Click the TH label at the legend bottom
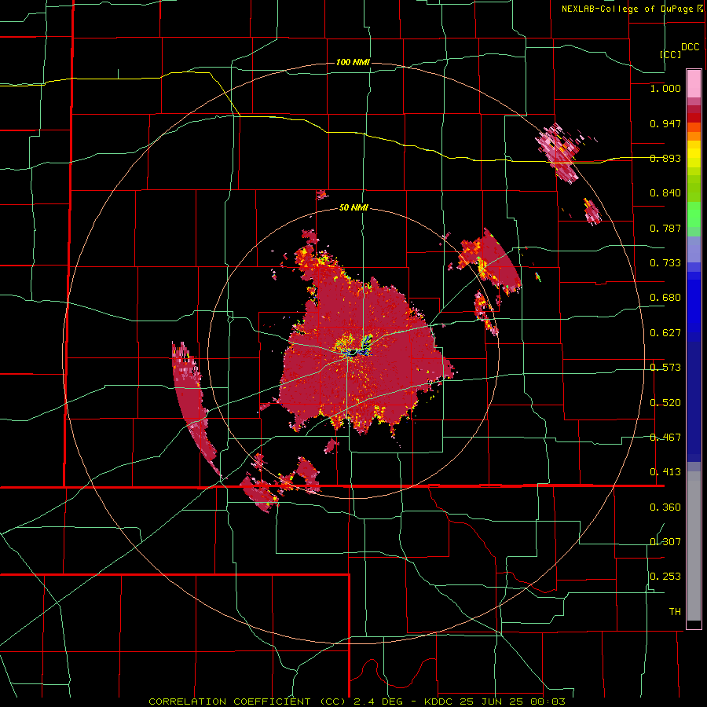Viewport: 707px width, 707px height. tap(675, 612)
